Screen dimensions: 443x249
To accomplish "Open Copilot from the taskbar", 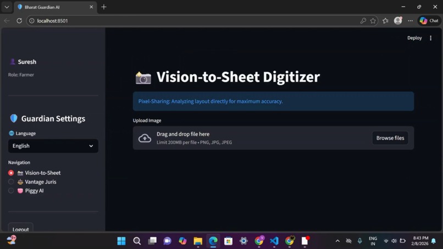I will click(x=182, y=241).
